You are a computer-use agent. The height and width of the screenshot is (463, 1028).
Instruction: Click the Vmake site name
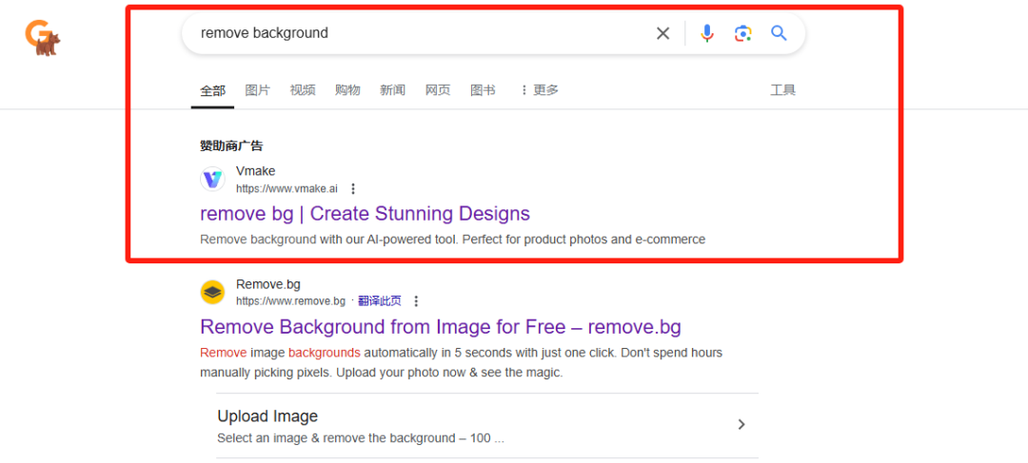(x=256, y=171)
